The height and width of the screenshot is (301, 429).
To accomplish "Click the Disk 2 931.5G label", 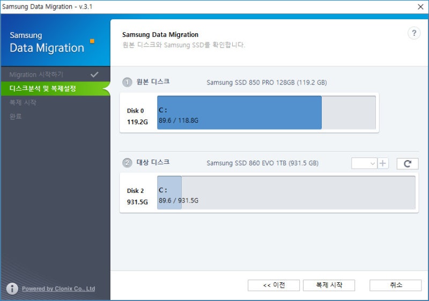I will (x=137, y=197).
